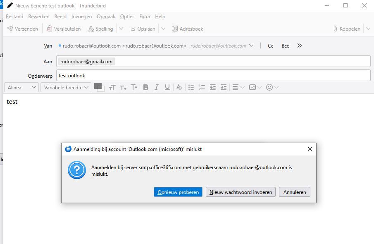Expand the Koppelen dropdown arrow
The image size is (374, 244).
[368, 29]
